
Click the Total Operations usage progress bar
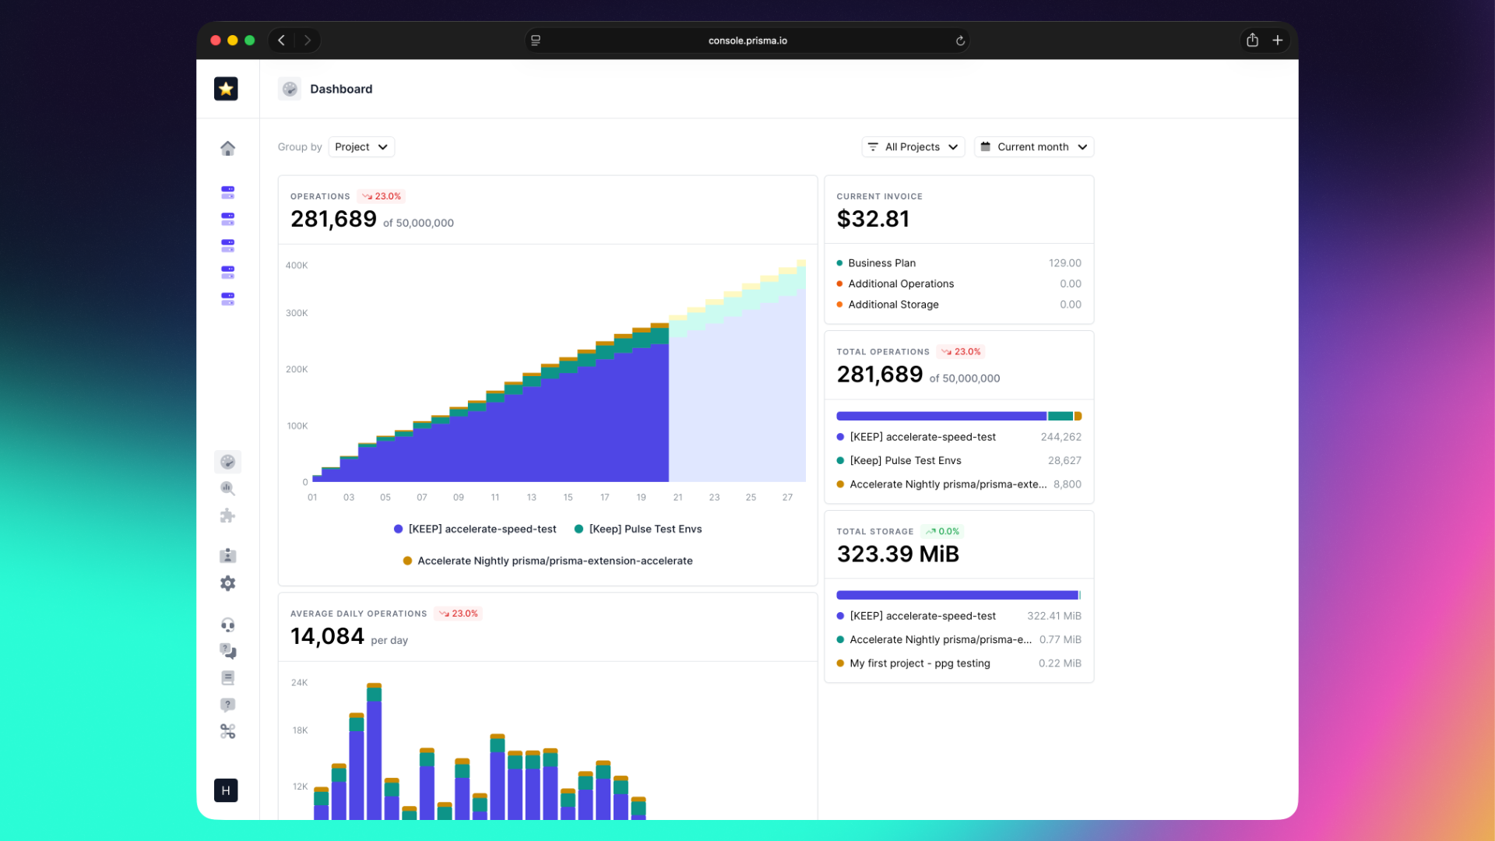(959, 415)
